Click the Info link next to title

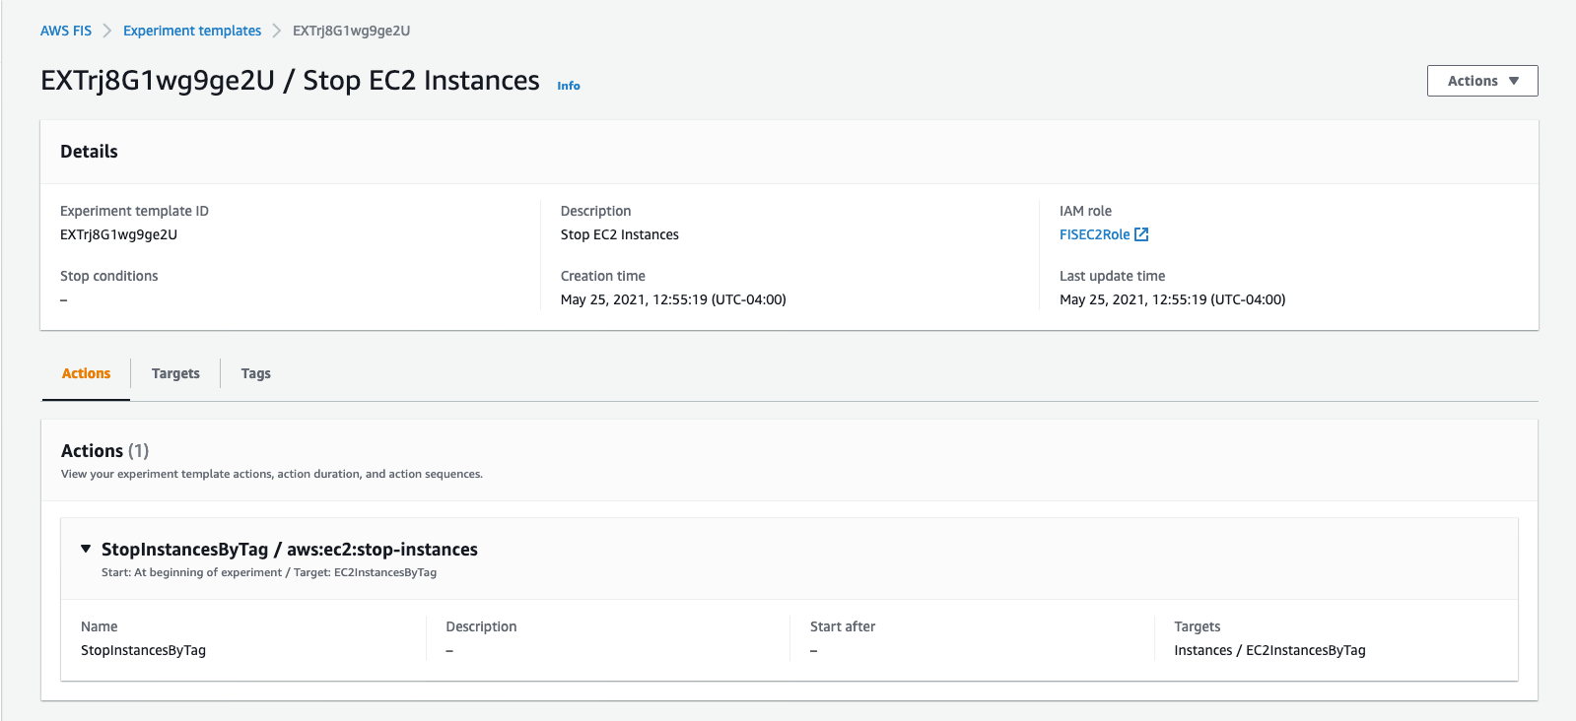[x=569, y=86]
